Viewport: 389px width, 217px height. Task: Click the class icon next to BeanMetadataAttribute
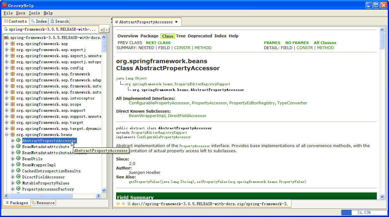click(x=19, y=147)
